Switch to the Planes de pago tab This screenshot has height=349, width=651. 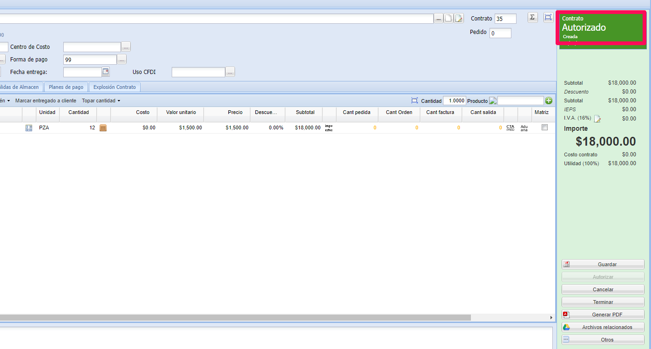click(66, 87)
